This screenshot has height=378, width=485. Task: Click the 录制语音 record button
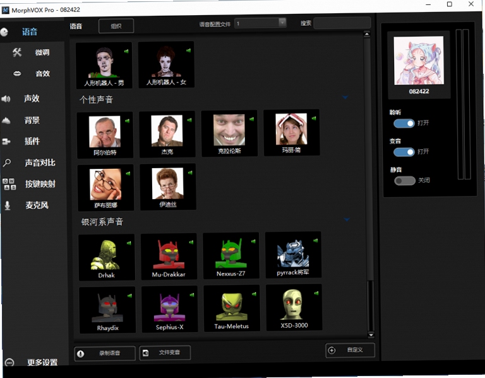pos(105,353)
